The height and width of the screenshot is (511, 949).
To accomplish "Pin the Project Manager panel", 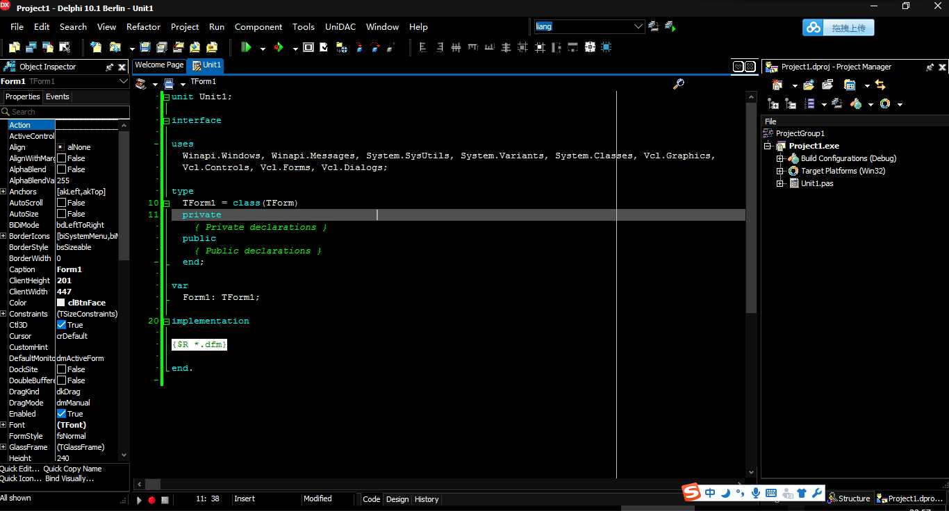I will pyautogui.click(x=930, y=67).
